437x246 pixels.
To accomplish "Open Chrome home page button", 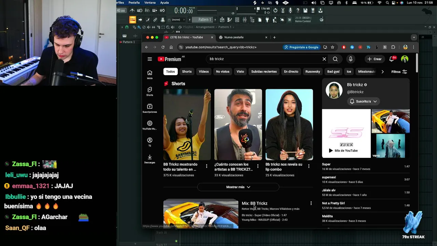I will 171,47.
